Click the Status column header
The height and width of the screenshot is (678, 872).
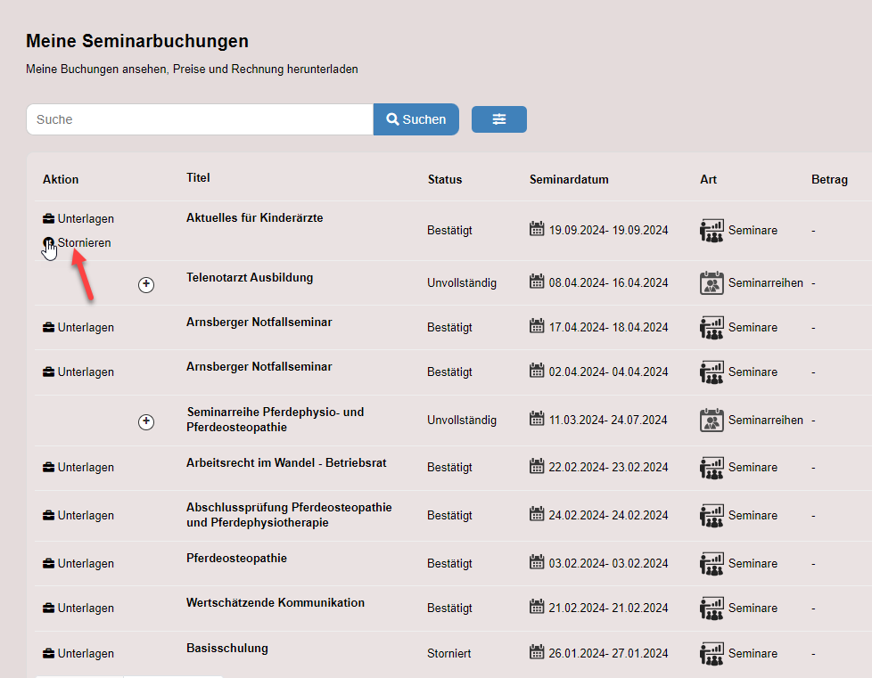coord(445,179)
